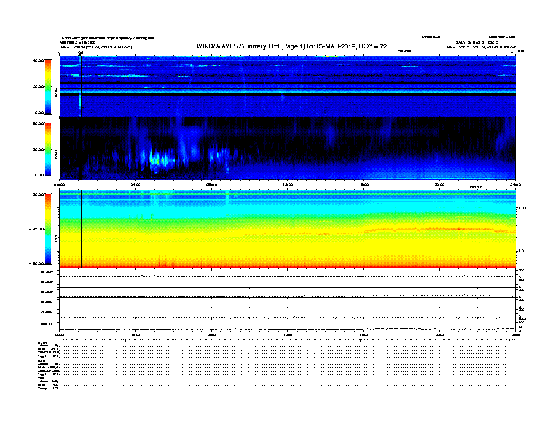Select the 60.00 label on RAD1 color scale
This screenshot has height=430, width=556.
(x=38, y=124)
